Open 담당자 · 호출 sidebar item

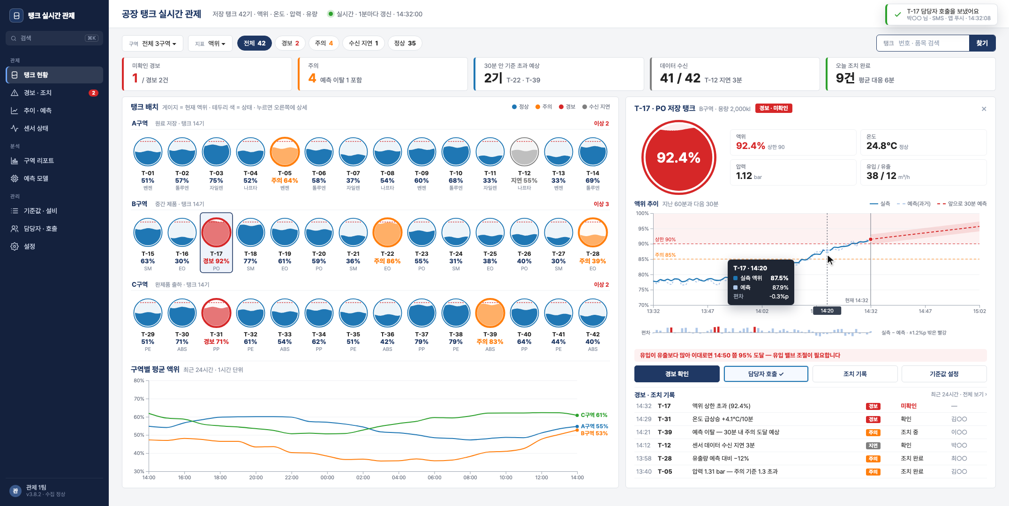click(x=54, y=229)
